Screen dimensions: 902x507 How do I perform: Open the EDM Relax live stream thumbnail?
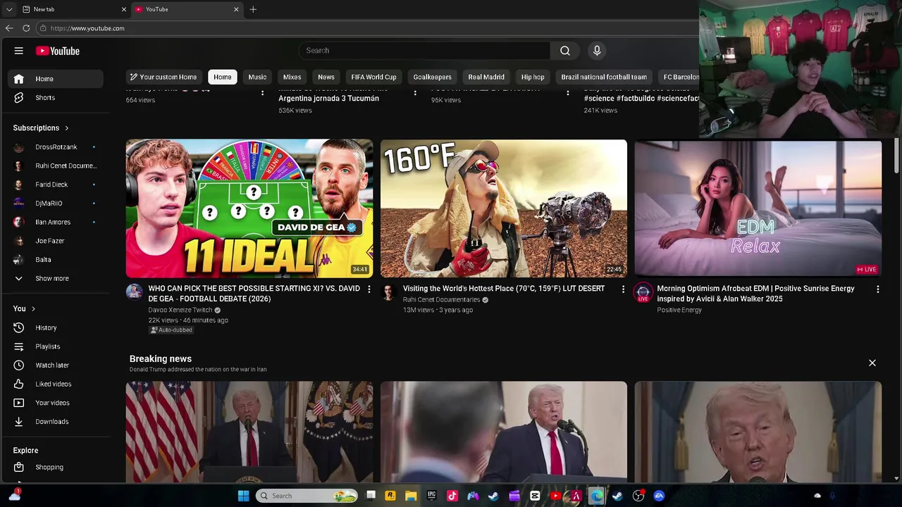tap(758, 208)
